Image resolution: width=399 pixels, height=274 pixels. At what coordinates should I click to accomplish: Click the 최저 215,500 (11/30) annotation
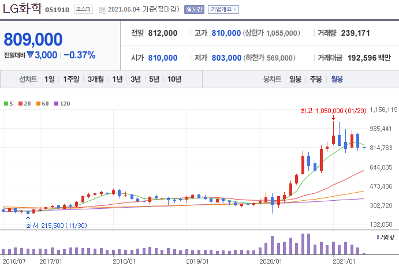coord(57,226)
